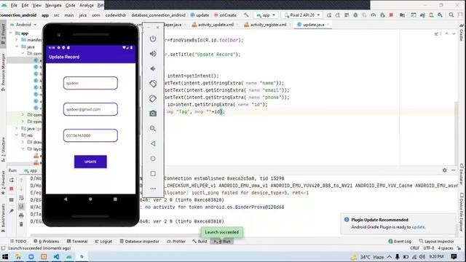466x262 pixels.
Task: Open Search Everywhere magnifier icon
Action: pyautogui.click(x=451, y=15)
